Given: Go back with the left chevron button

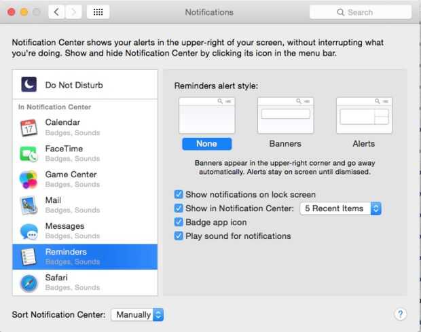Looking at the screenshot, I should pos(56,12).
